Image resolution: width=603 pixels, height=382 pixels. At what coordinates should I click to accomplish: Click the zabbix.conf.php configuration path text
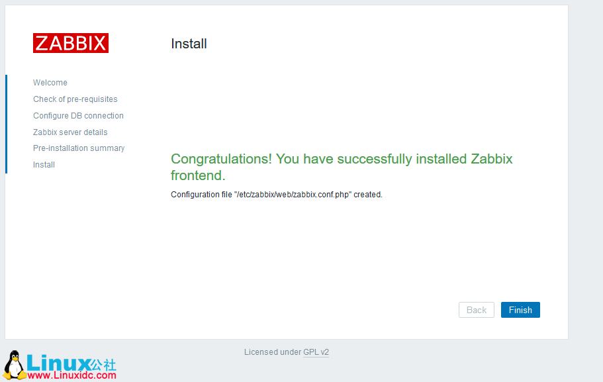[x=276, y=194]
